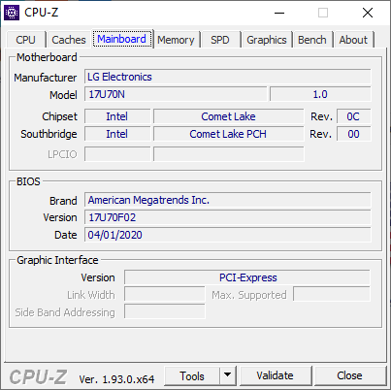Image resolution: width=391 pixels, height=390 pixels.
Task: Click the Manufacturer field LG Electronics
Action: point(228,77)
